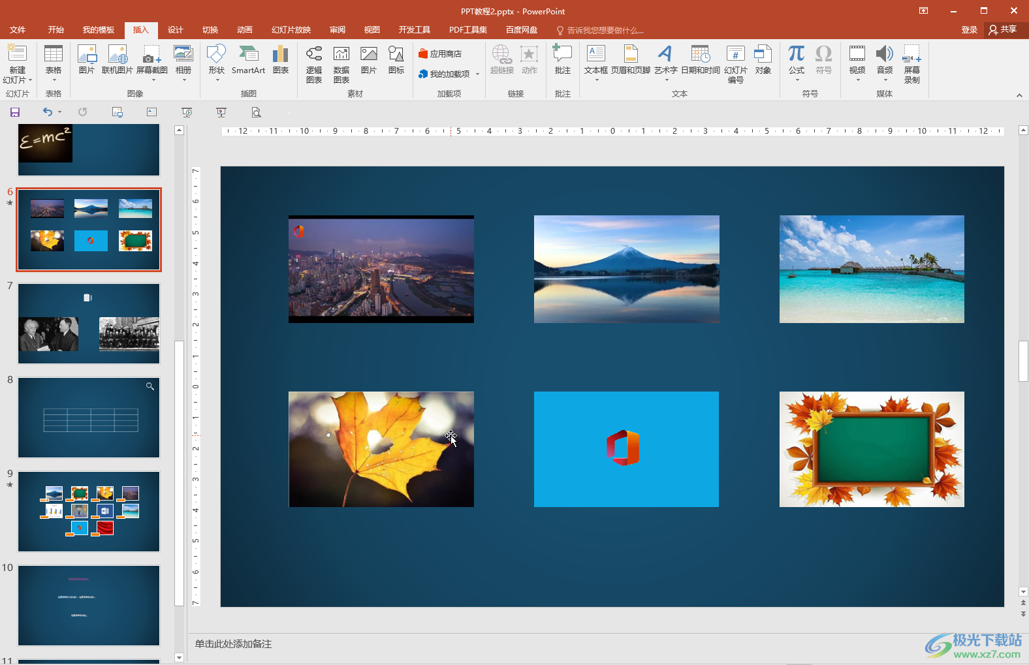Click the print preview magnifier icon

[256, 112]
